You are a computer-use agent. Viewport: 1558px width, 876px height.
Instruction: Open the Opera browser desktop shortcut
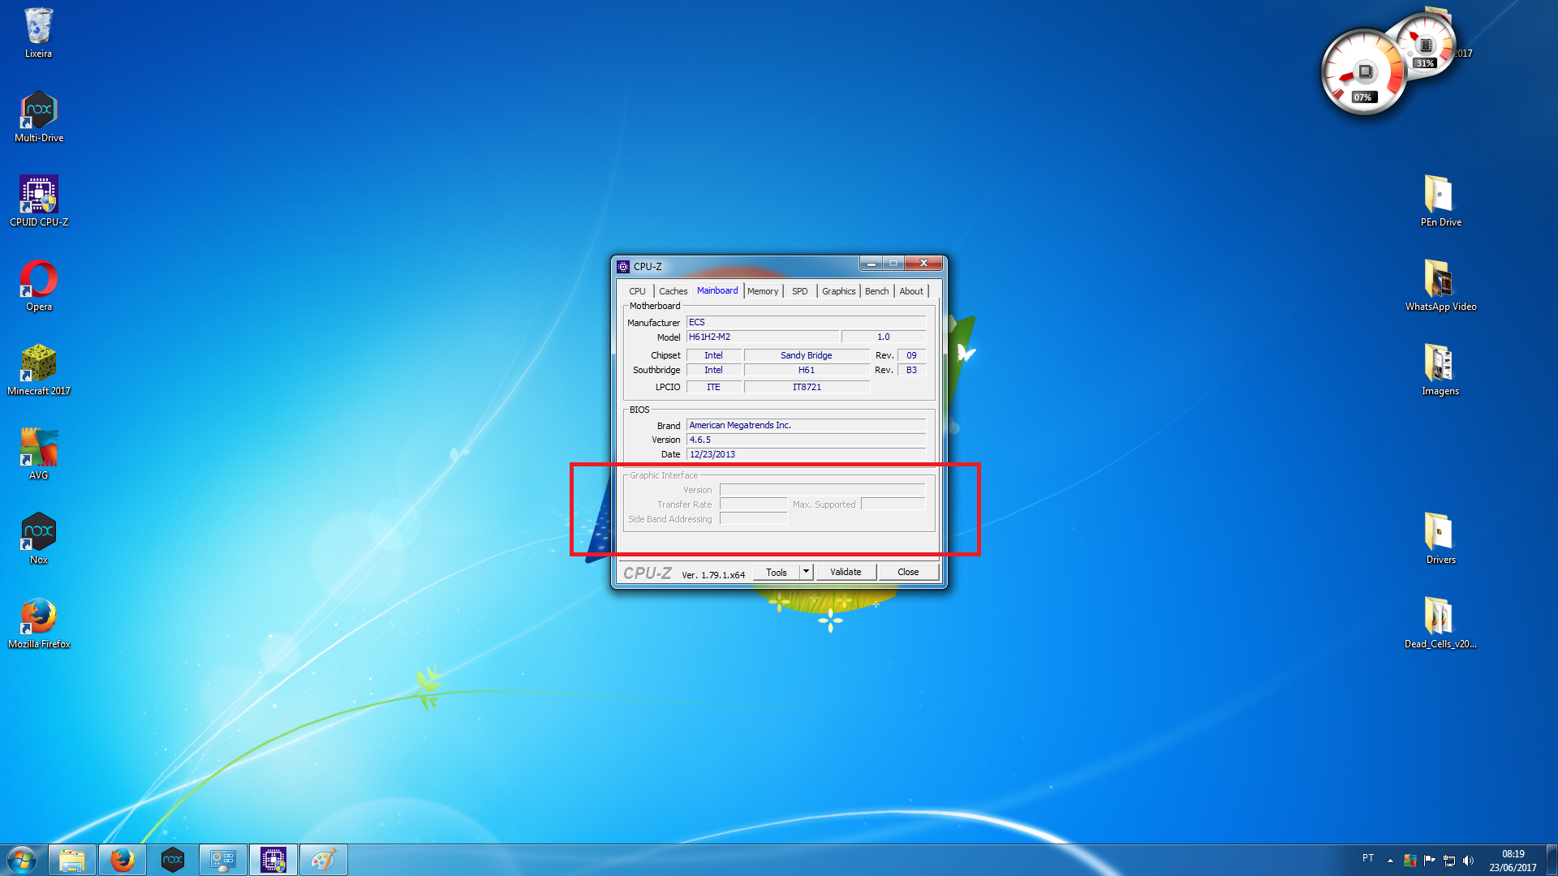pos(38,286)
